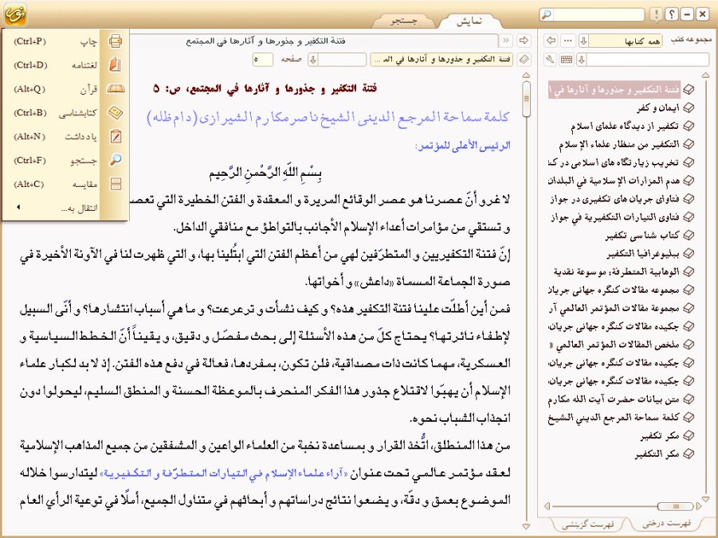The height and width of the screenshot is (538, 718).
Task: Expand the انتقال به... submenu
Action: tap(56, 209)
